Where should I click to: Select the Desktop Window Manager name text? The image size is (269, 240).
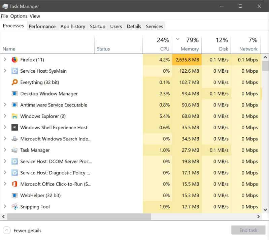point(49,94)
